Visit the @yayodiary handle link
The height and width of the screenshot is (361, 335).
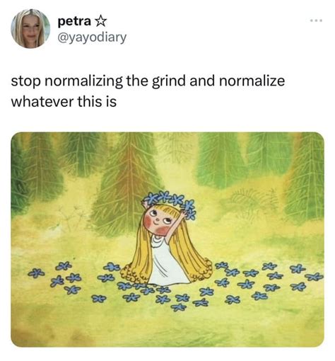[x=92, y=38]
